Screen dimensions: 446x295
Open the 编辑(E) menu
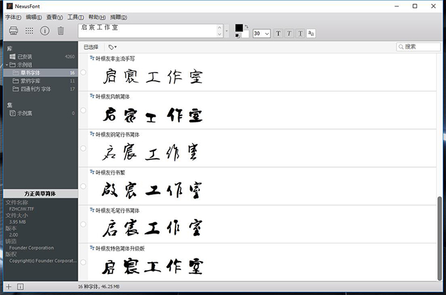[33, 17]
